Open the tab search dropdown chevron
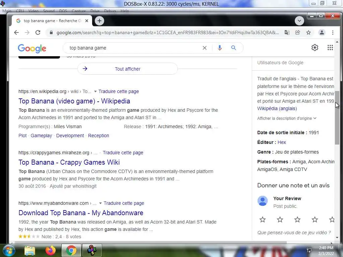This screenshot has height=257, width=343. coord(299,21)
